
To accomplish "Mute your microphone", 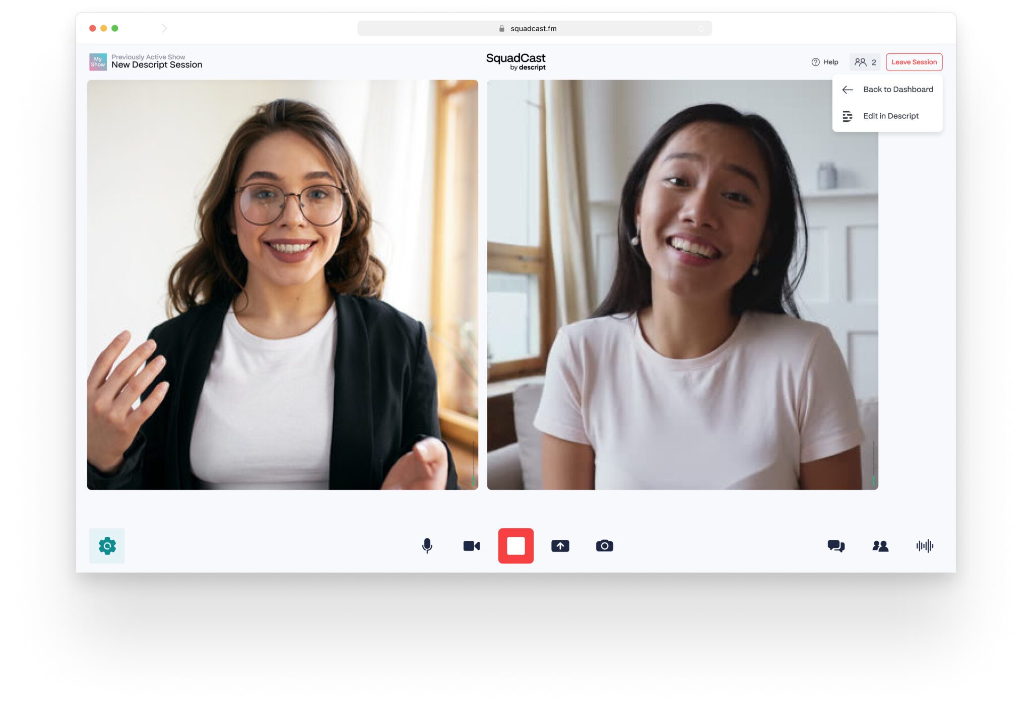I will point(427,546).
